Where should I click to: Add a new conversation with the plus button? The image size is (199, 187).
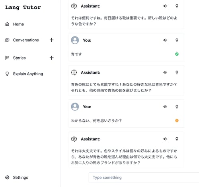pyautogui.click(x=52, y=40)
